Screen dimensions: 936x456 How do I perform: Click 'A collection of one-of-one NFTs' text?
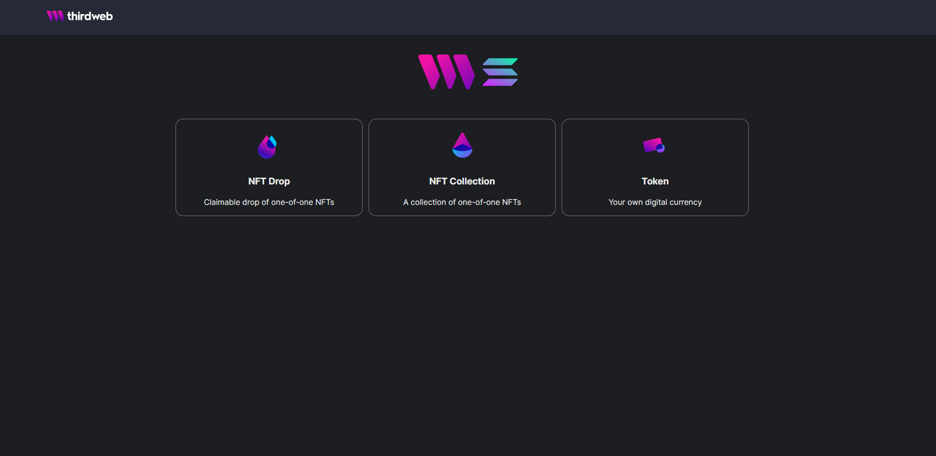[462, 202]
